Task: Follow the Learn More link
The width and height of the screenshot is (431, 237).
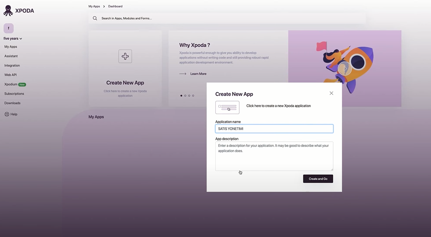Action: click(x=198, y=74)
